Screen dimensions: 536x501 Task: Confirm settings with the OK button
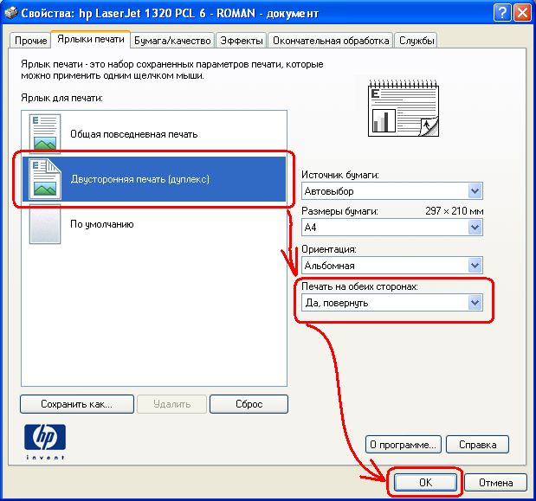(x=425, y=482)
